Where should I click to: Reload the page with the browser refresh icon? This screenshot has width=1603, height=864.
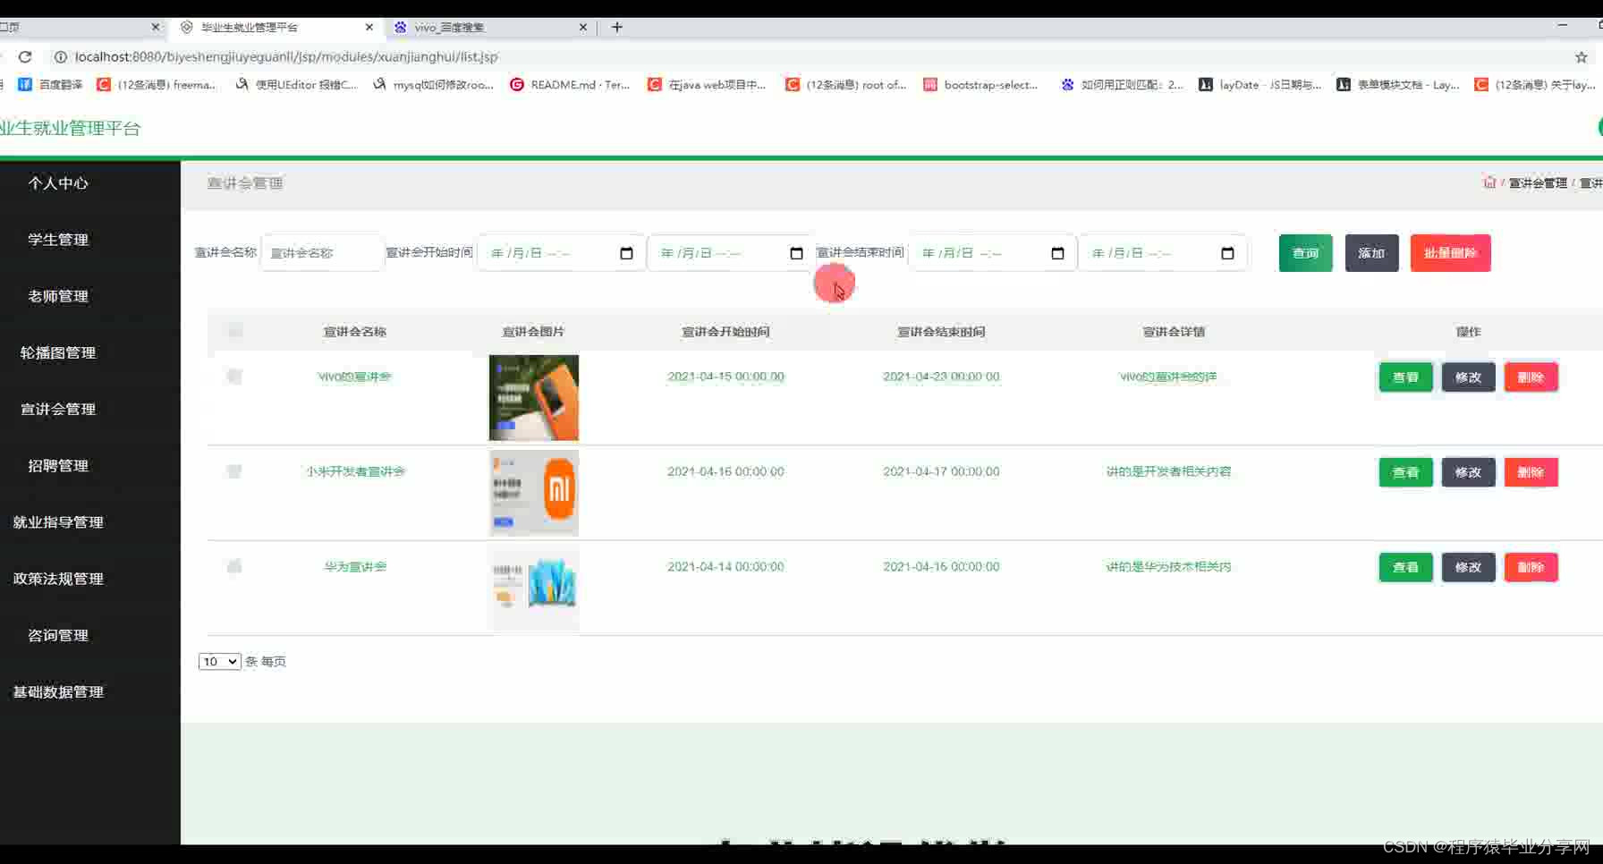[x=25, y=56]
